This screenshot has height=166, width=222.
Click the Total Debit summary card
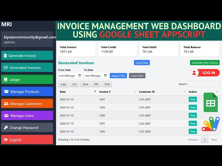[159, 49]
